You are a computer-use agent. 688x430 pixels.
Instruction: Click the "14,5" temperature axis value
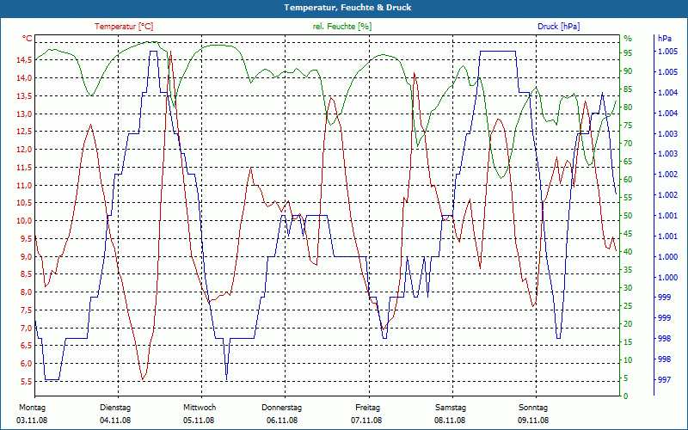tap(24, 59)
